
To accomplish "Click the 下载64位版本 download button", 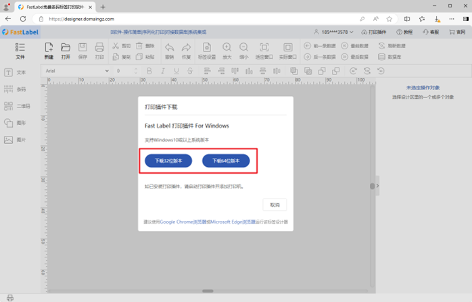I will (x=226, y=161).
